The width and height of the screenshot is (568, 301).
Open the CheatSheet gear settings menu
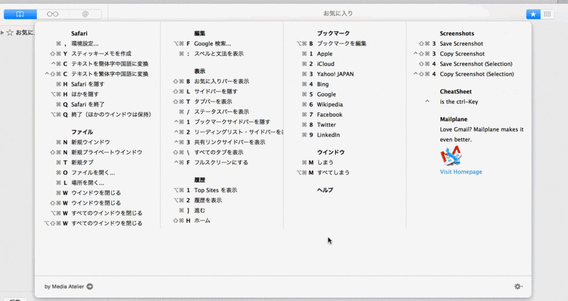[x=518, y=287]
